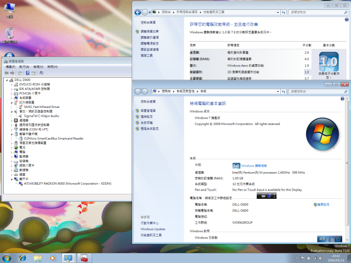Image resolution: width=351 pixels, height=263 pixels.
Task: Click search field in System window
Action: point(318,92)
